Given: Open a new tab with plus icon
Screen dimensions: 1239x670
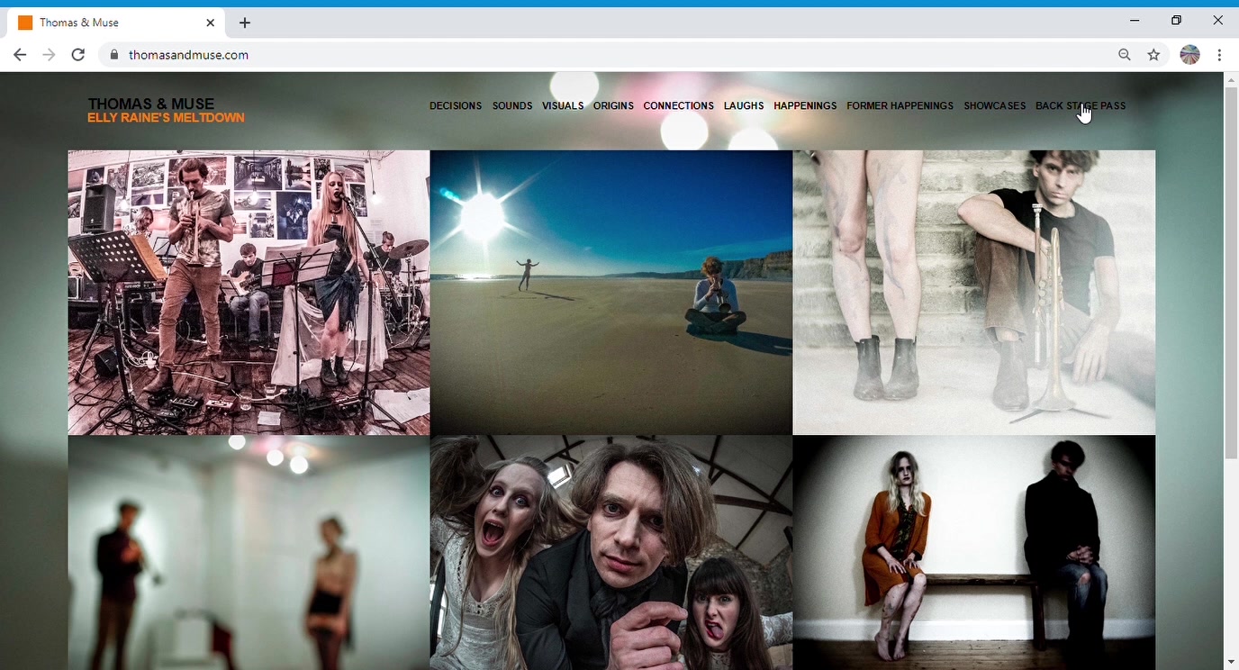Looking at the screenshot, I should pos(245,23).
